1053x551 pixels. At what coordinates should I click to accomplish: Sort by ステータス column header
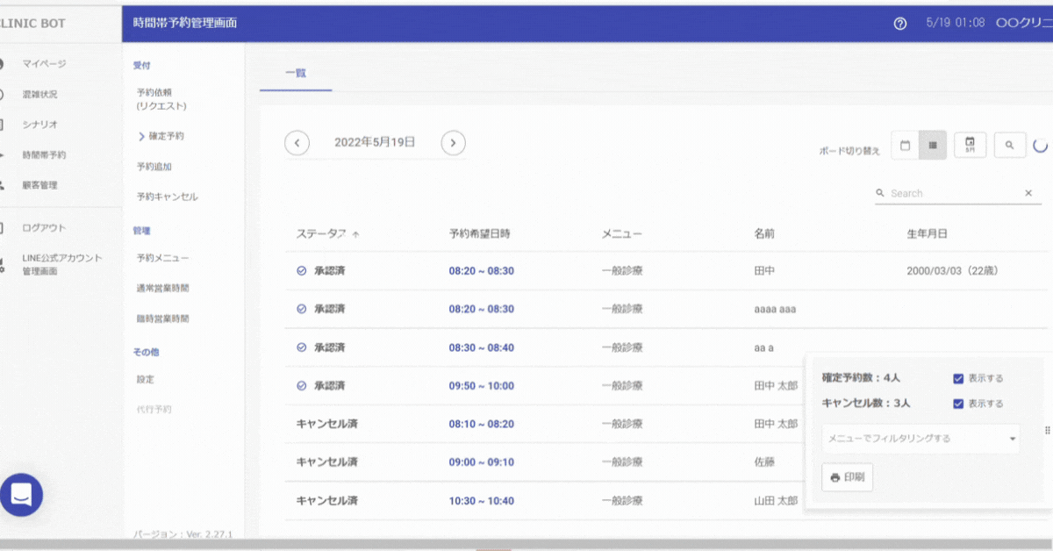321,234
